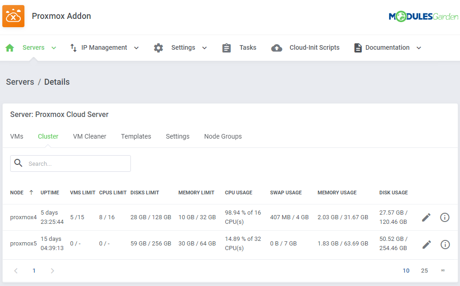Expand the Documentation menu chevron
This screenshot has height=286, width=460.
[419, 48]
